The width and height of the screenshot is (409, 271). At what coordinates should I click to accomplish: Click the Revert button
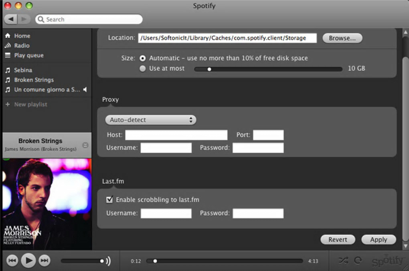pyautogui.click(x=338, y=239)
